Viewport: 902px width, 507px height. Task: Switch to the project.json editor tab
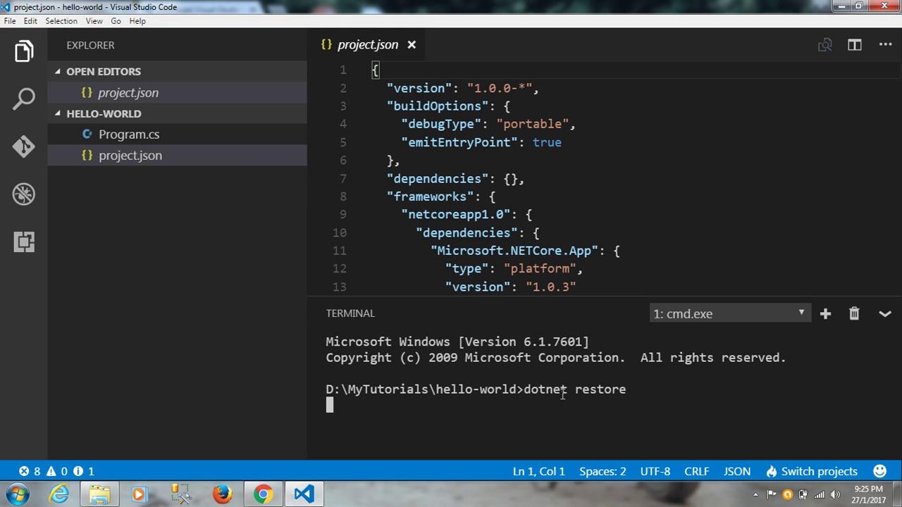[367, 45]
